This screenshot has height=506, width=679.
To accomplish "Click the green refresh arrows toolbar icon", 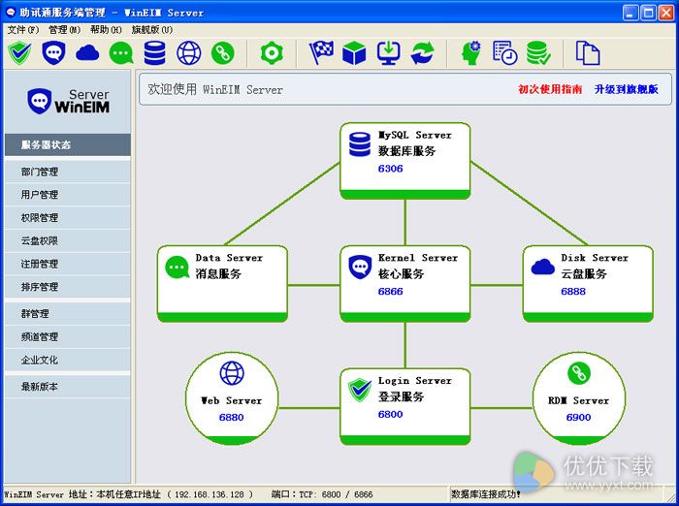I will pyautogui.click(x=422, y=52).
